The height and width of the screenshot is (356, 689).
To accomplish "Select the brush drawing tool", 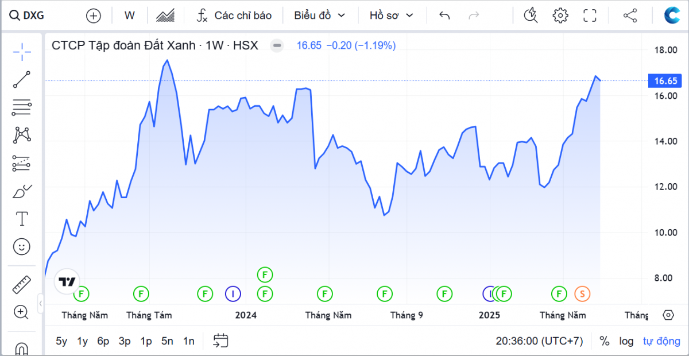I will pyautogui.click(x=22, y=191).
